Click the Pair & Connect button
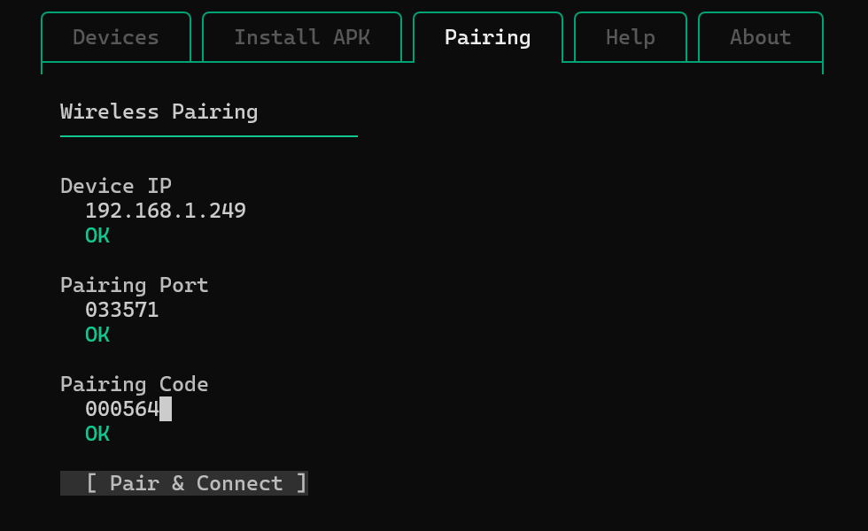This screenshot has width=868, height=531. (x=184, y=483)
